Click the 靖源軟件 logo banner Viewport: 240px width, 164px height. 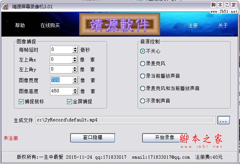(119, 25)
